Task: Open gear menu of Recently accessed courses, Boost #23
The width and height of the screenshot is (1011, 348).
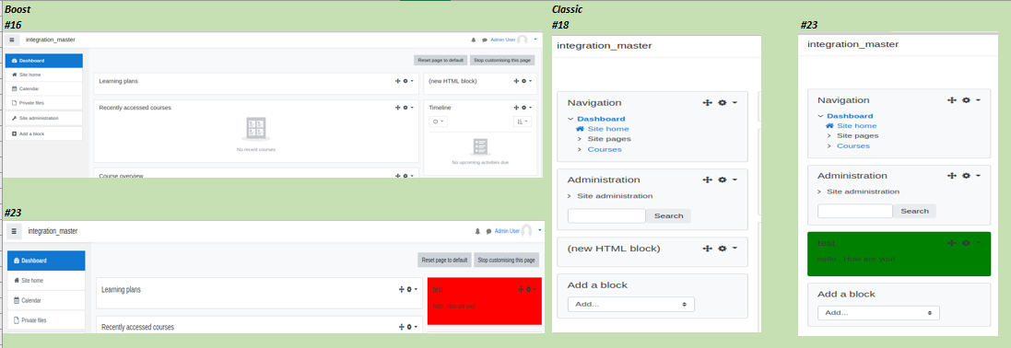Action: point(411,327)
